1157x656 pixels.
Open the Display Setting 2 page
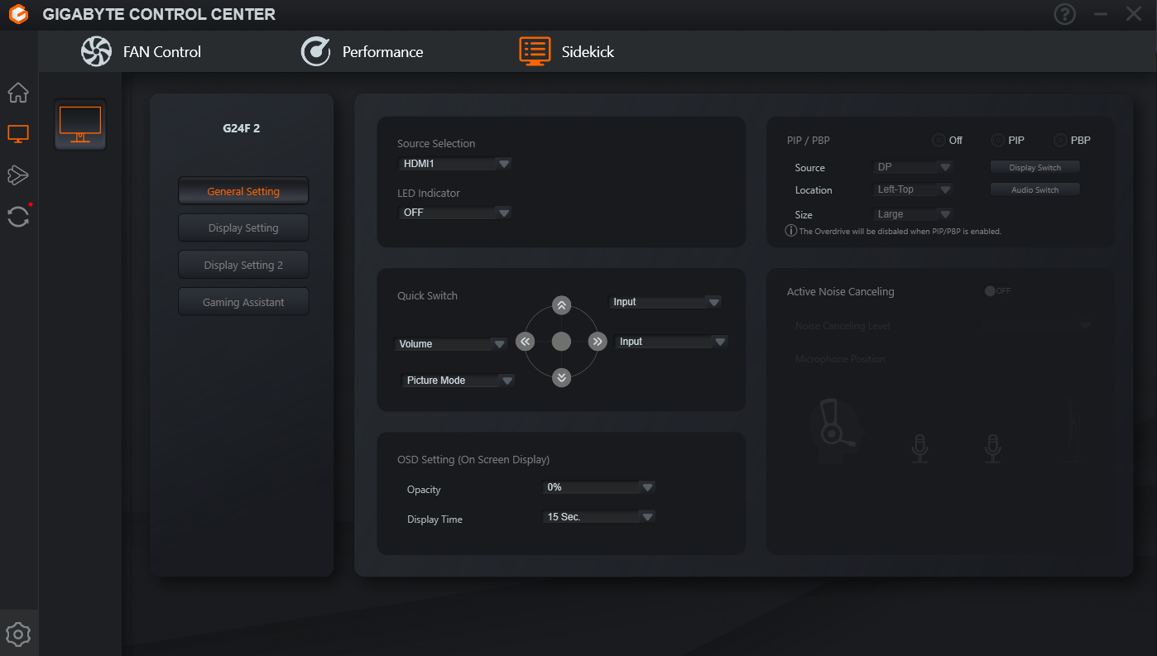tap(243, 265)
